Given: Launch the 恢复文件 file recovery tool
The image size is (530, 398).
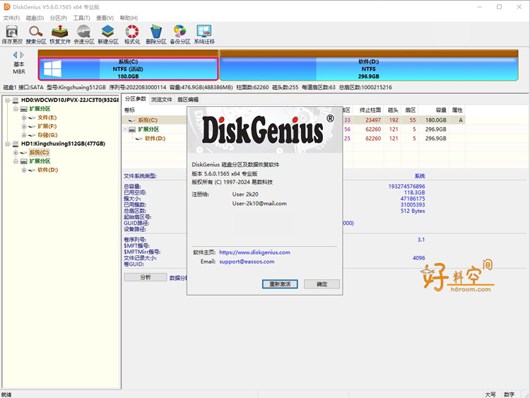Looking at the screenshot, I should (60, 35).
